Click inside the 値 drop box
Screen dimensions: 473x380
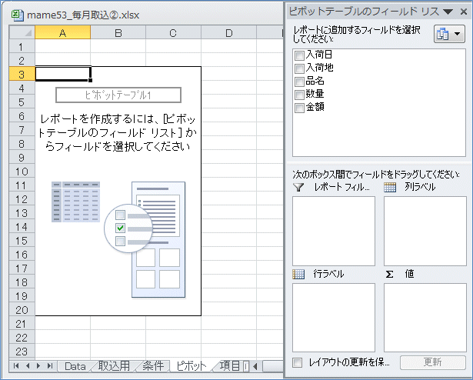pos(425,318)
